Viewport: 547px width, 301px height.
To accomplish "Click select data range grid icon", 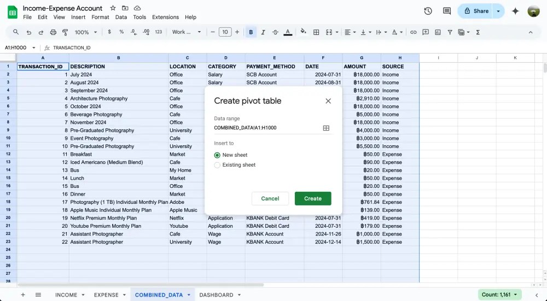I will [x=326, y=128].
